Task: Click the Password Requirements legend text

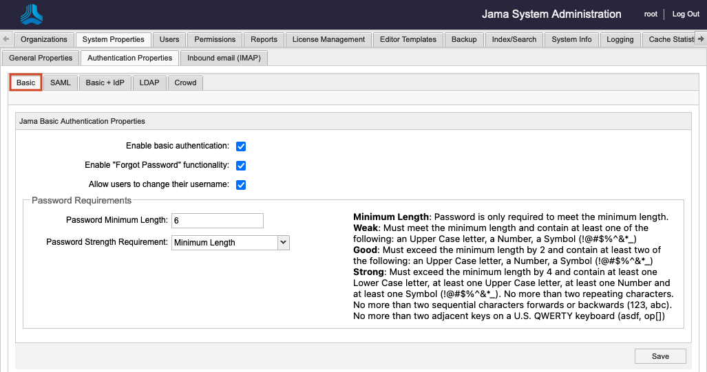Action: click(x=82, y=200)
